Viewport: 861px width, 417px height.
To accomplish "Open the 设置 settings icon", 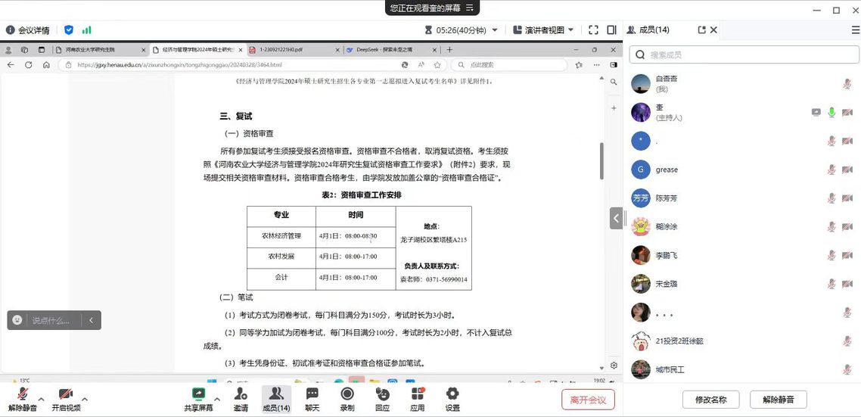I will 452,399.
